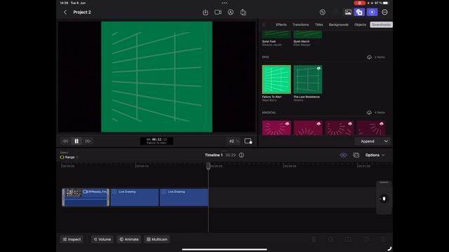Click the playhead on the timeline ruler
This screenshot has height=252, width=449.
(208, 166)
